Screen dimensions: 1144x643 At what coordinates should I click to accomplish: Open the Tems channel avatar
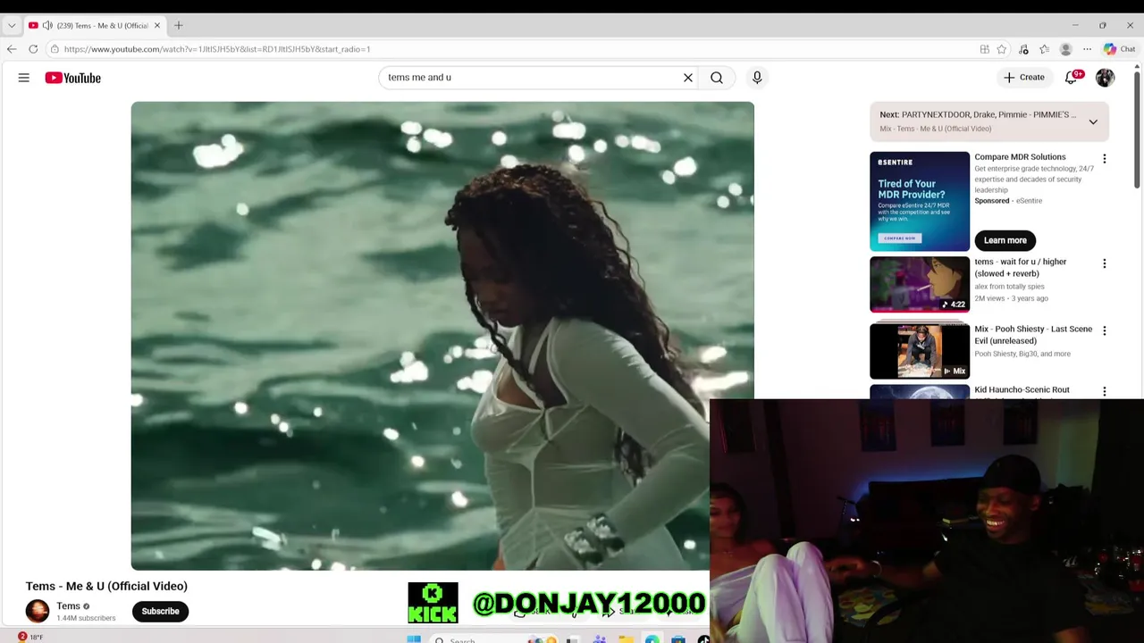point(38,611)
